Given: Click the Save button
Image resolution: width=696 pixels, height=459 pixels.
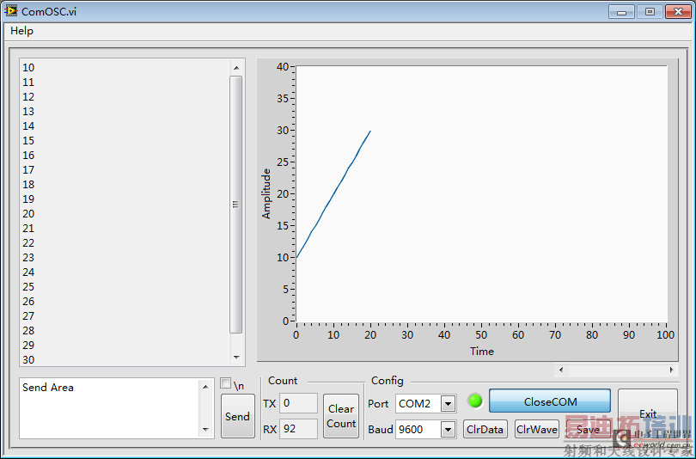Looking at the screenshot, I should tap(588, 429).
